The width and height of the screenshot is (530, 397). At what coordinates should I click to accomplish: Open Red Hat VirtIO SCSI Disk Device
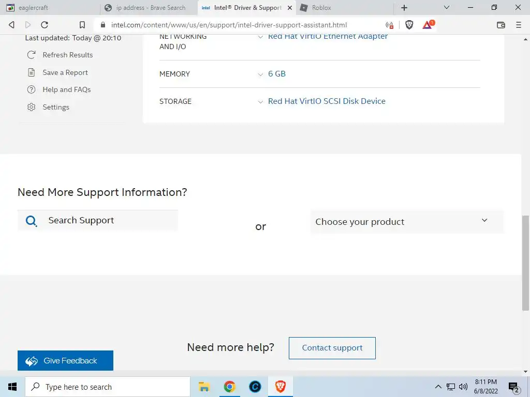pos(327,101)
